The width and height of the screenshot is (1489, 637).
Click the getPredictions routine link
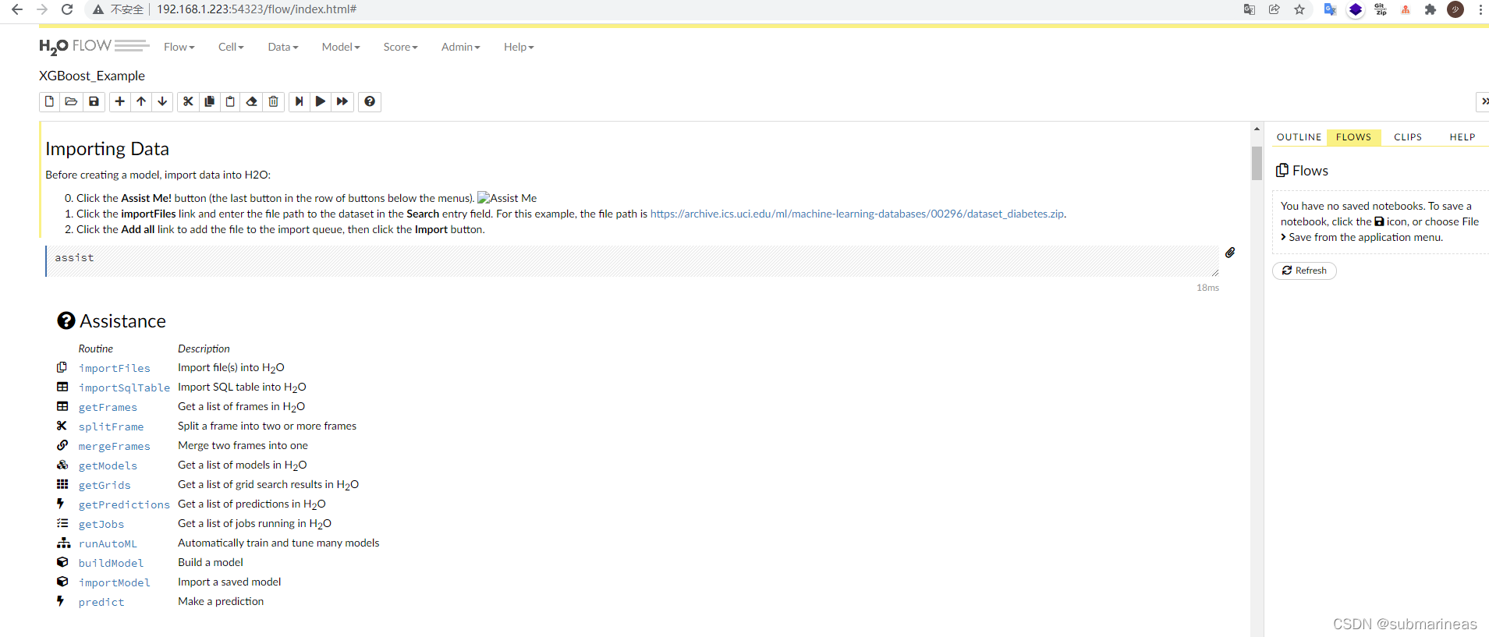coord(124,504)
